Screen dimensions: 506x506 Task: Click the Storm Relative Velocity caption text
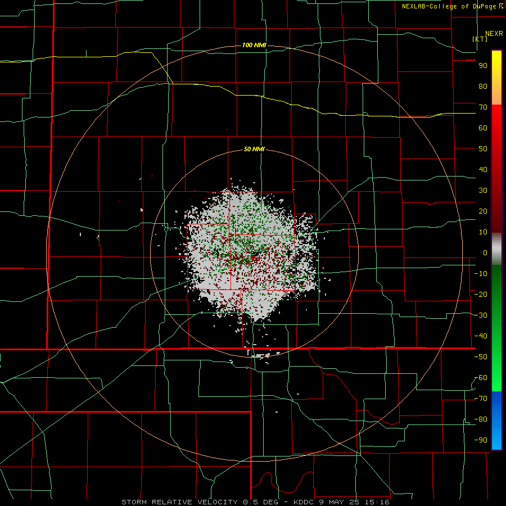pyautogui.click(x=179, y=502)
